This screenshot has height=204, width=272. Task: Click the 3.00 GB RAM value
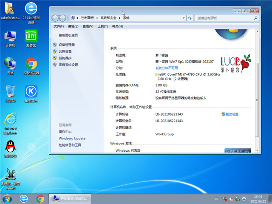[x=161, y=85]
